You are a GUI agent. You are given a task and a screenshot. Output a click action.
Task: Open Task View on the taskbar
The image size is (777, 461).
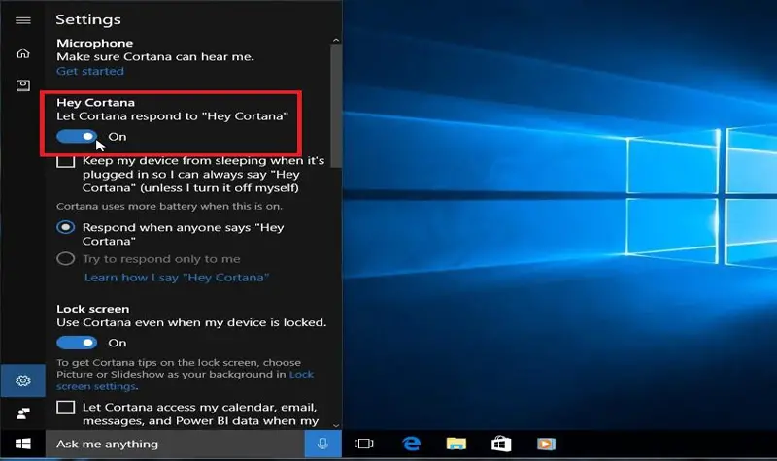[x=363, y=444]
